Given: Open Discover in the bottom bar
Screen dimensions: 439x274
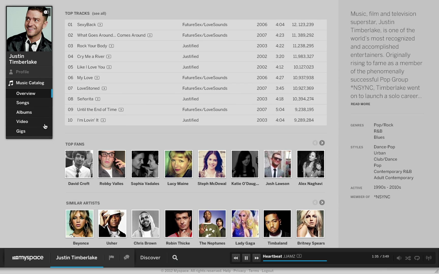Looking at the screenshot, I should point(150,258).
